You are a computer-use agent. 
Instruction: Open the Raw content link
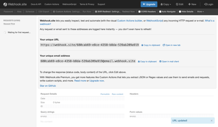[117, 94]
